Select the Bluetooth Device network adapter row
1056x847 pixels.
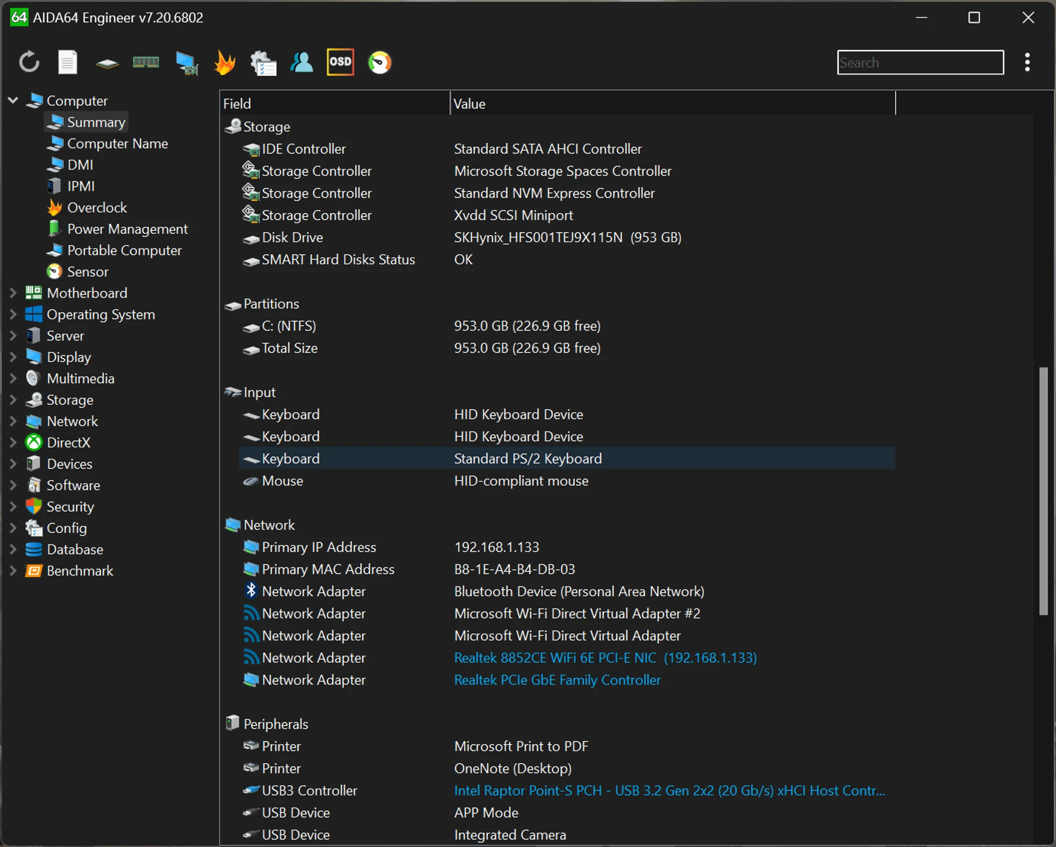tap(567, 591)
